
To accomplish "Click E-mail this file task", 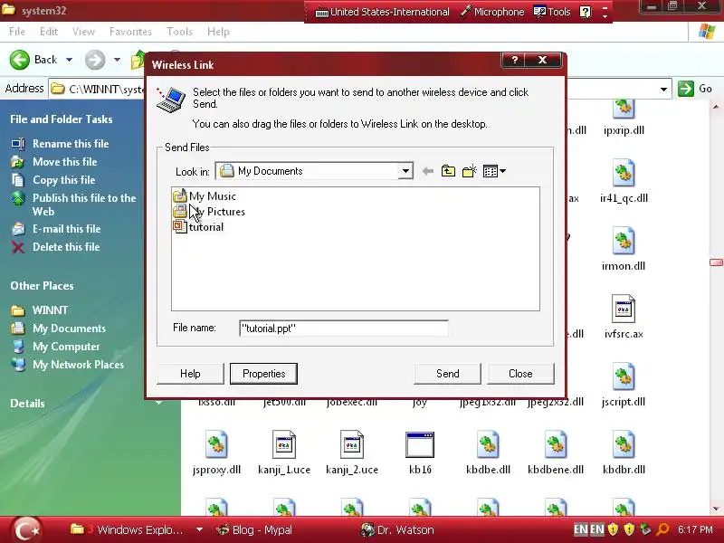I will [66, 229].
